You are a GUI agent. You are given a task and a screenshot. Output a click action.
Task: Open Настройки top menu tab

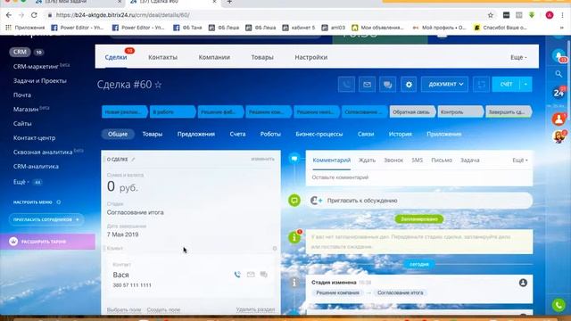311,57
